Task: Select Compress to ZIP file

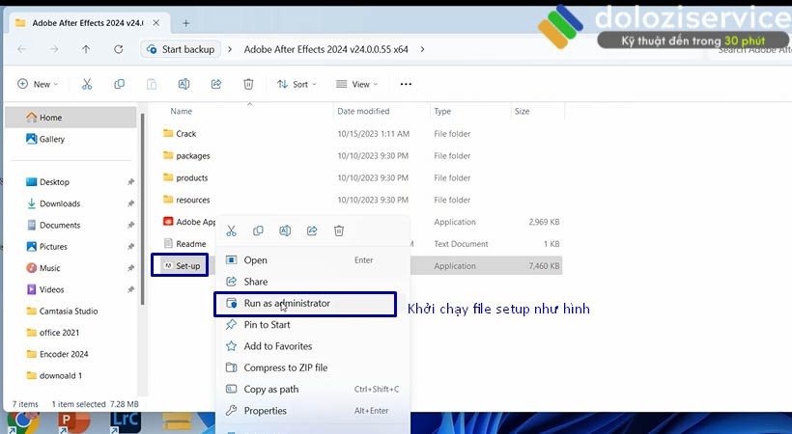Action: coord(312,367)
